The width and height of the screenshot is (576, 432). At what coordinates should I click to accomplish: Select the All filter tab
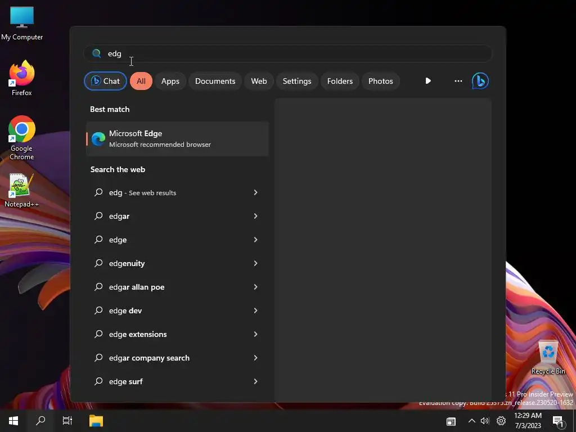click(x=141, y=81)
